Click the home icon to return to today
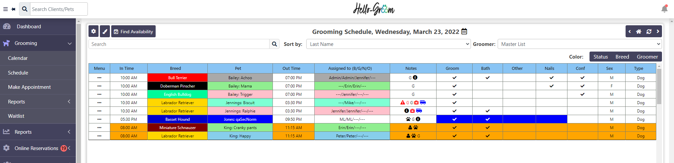 pyautogui.click(x=639, y=32)
